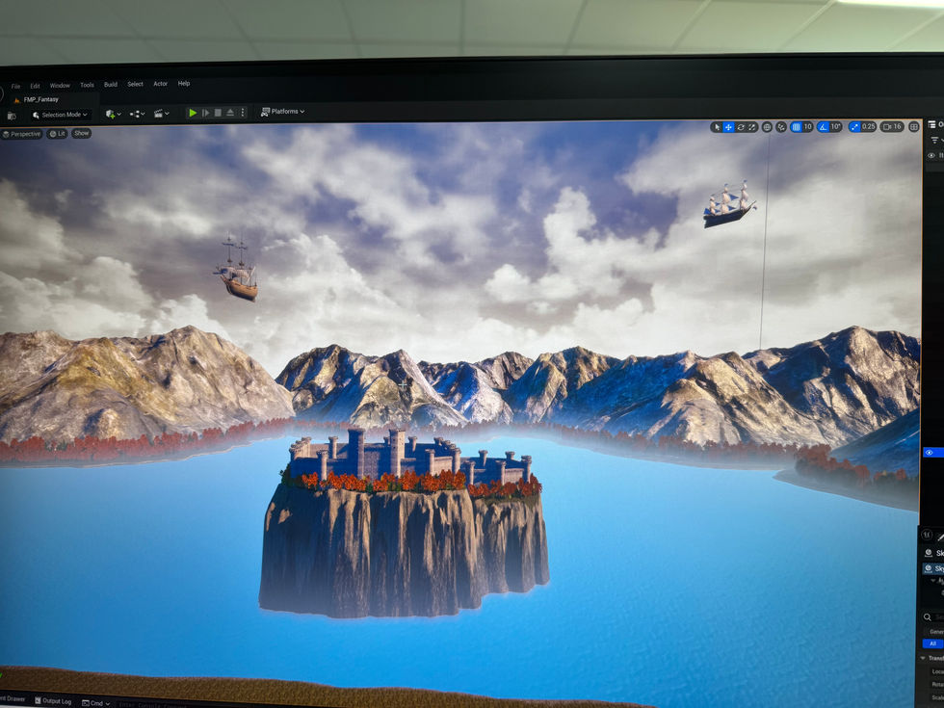Viewport: 944px width, 708px height.
Task: Click the advance frame button
Action: [x=206, y=113]
